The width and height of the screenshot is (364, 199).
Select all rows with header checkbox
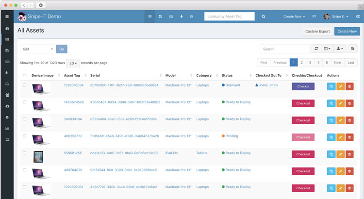(25, 76)
